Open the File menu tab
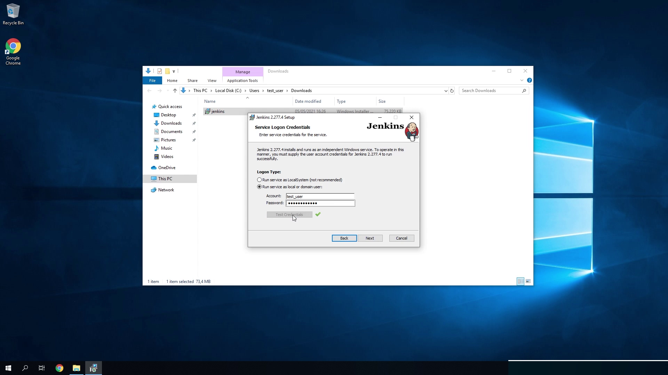The width and height of the screenshot is (668, 375). 152,81
